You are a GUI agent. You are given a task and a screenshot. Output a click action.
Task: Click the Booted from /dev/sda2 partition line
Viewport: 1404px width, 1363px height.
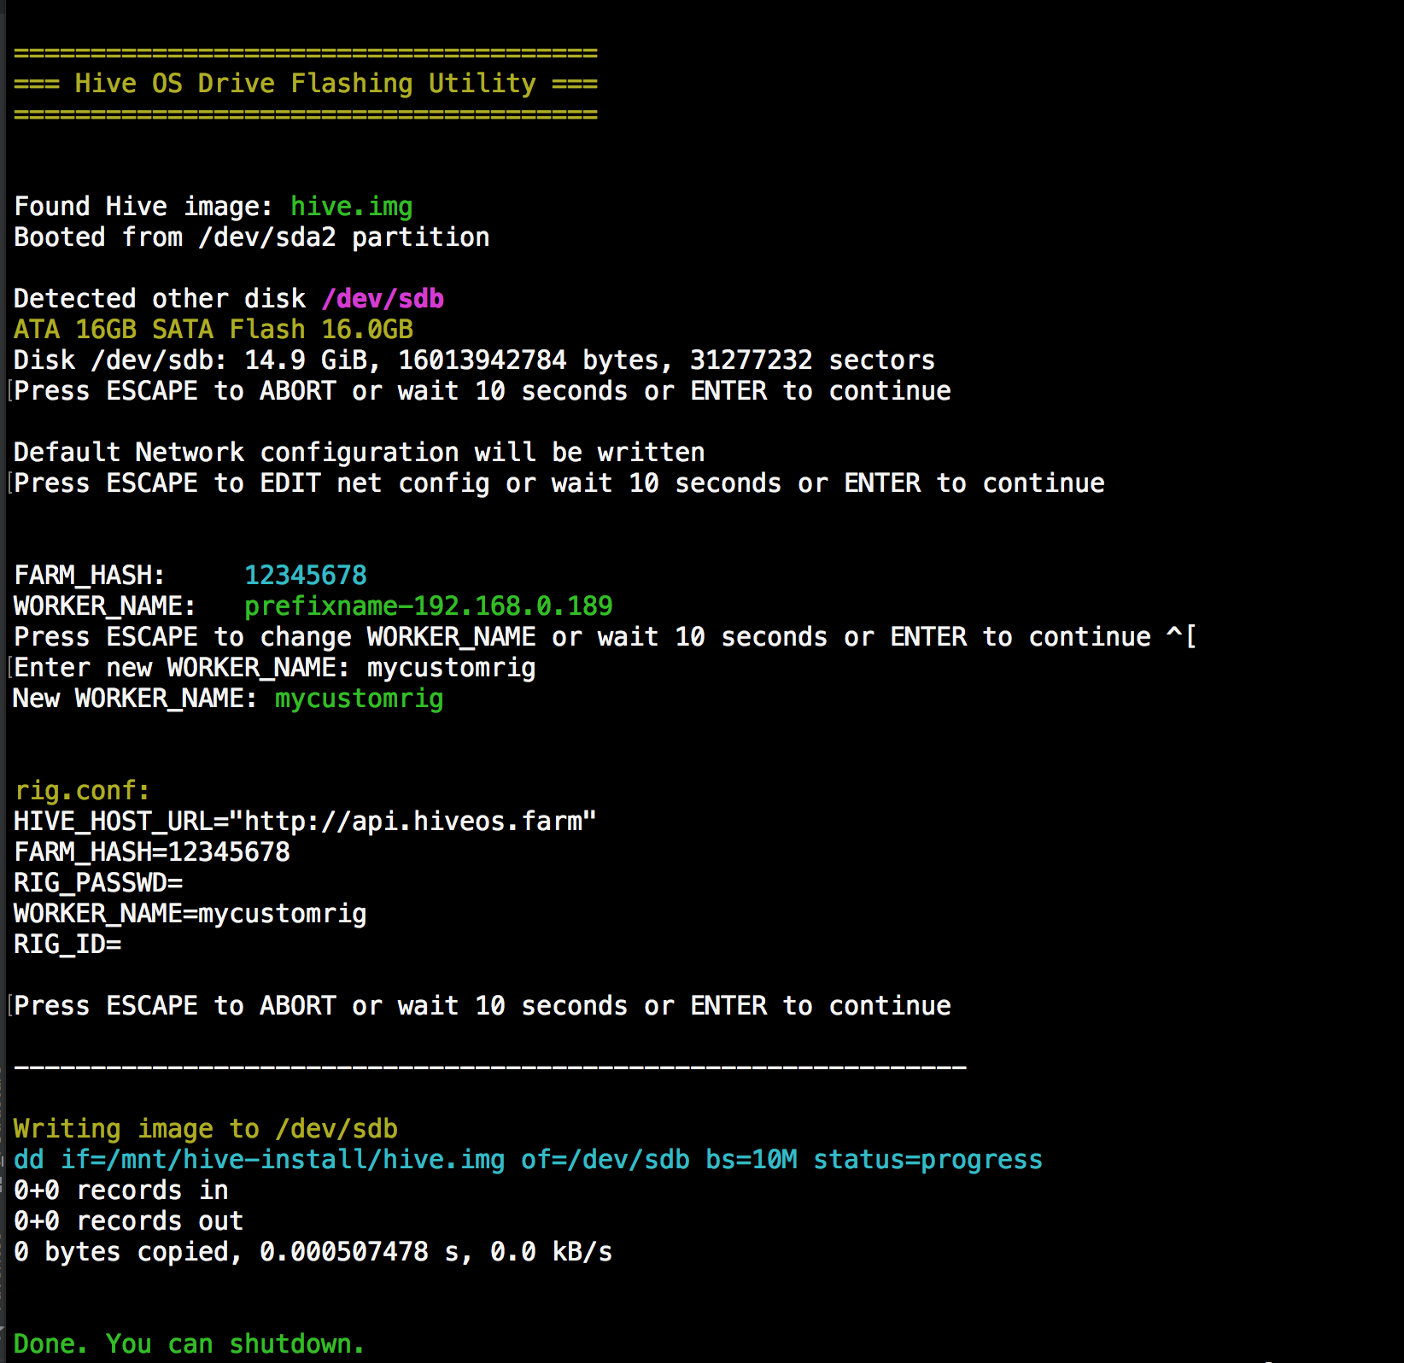click(x=251, y=237)
